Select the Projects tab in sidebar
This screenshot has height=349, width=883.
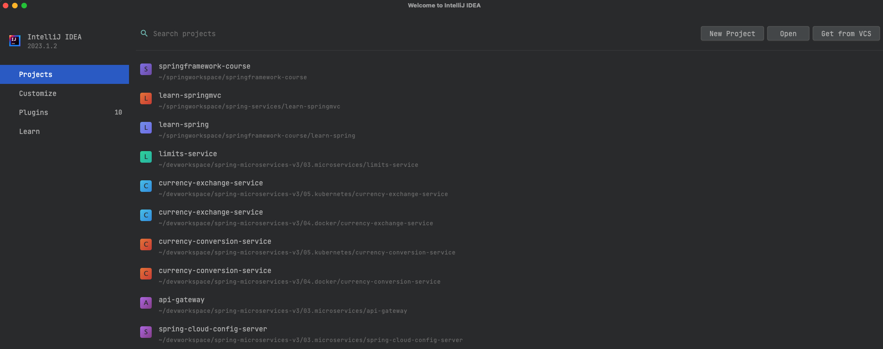coord(64,74)
